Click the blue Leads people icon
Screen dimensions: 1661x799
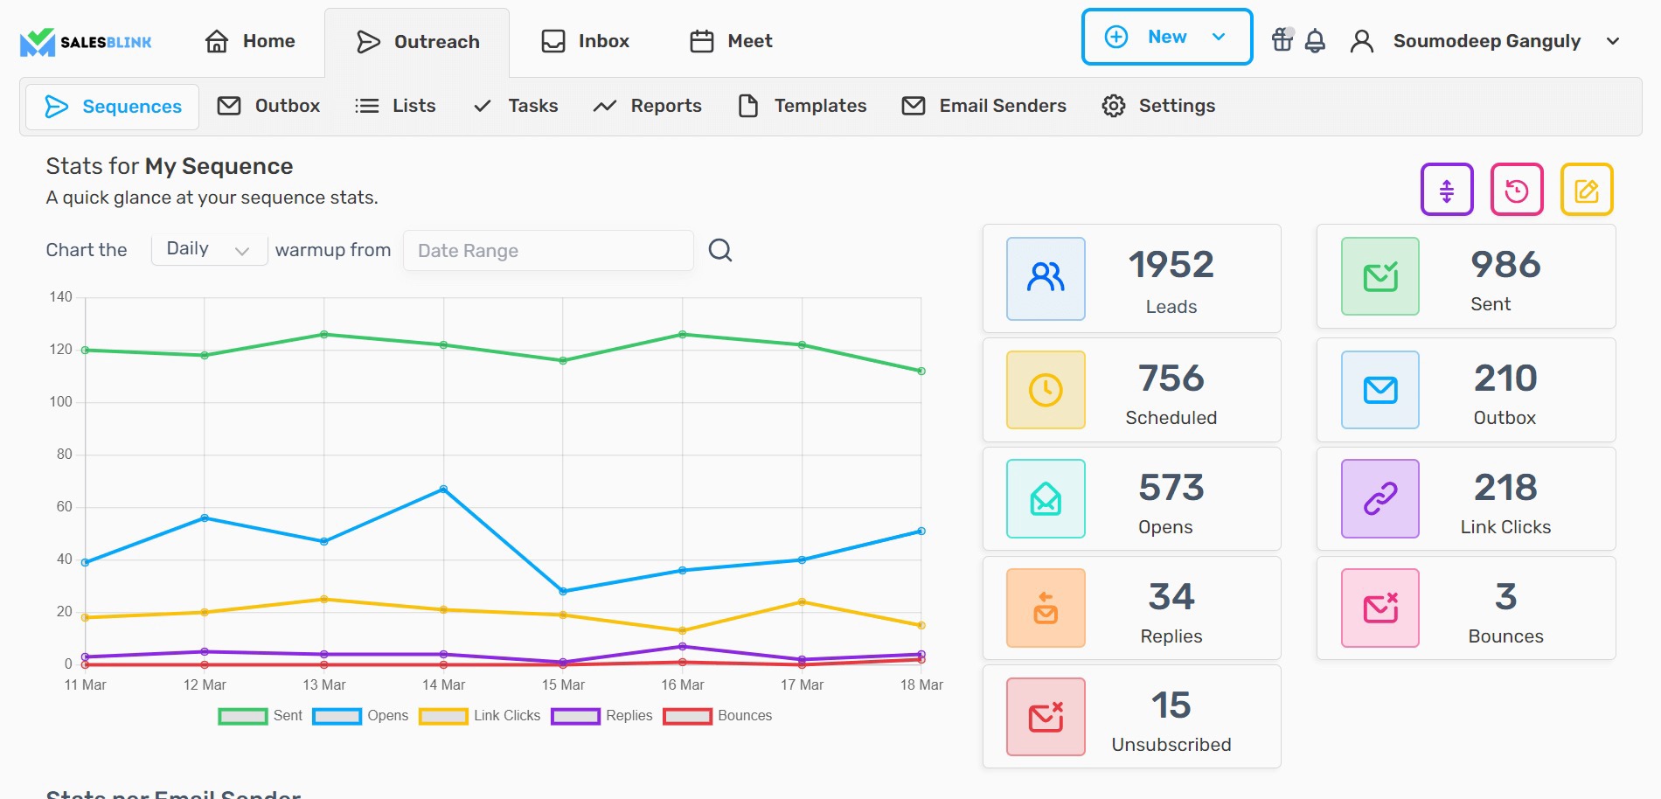click(1046, 278)
